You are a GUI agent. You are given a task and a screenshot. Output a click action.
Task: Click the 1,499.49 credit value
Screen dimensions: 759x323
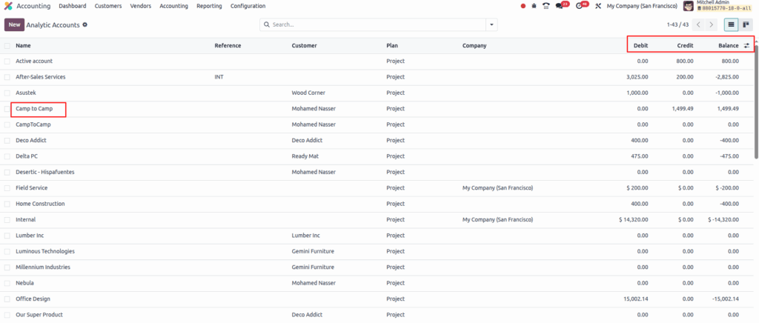point(683,109)
